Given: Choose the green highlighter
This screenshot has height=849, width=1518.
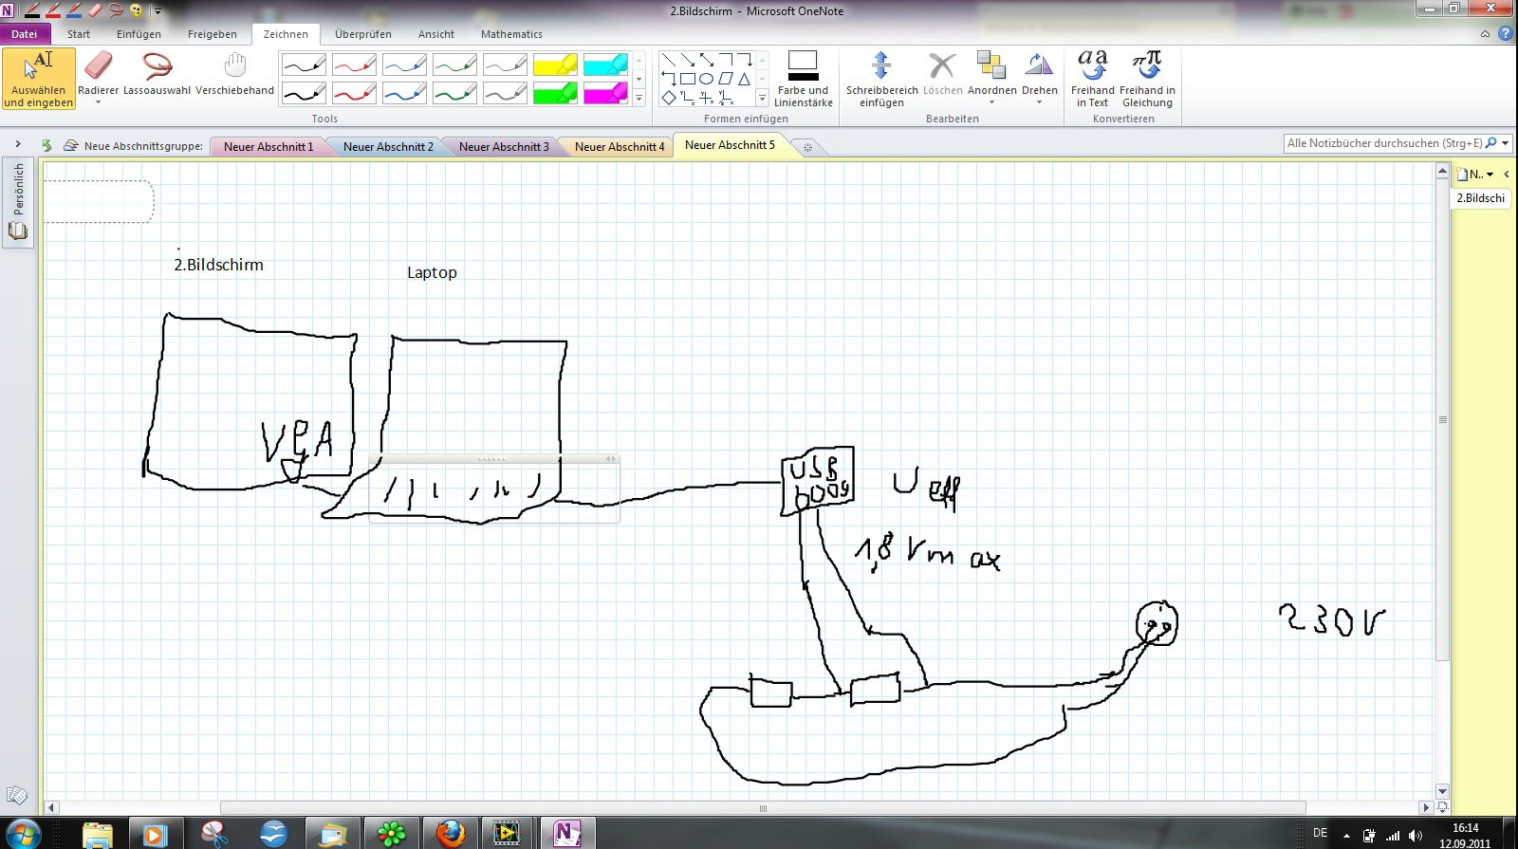Looking at the screenshot, I should click(x=555, y=93).
